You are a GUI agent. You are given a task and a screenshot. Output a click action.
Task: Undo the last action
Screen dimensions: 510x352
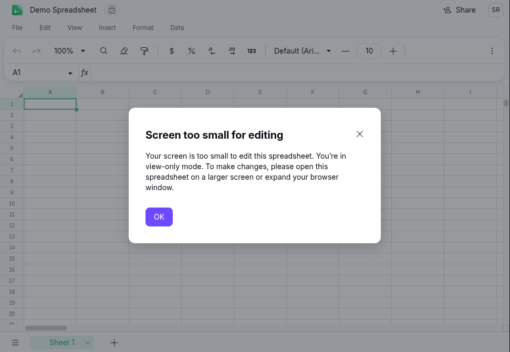pyautogui.click(x=17, y=50)
